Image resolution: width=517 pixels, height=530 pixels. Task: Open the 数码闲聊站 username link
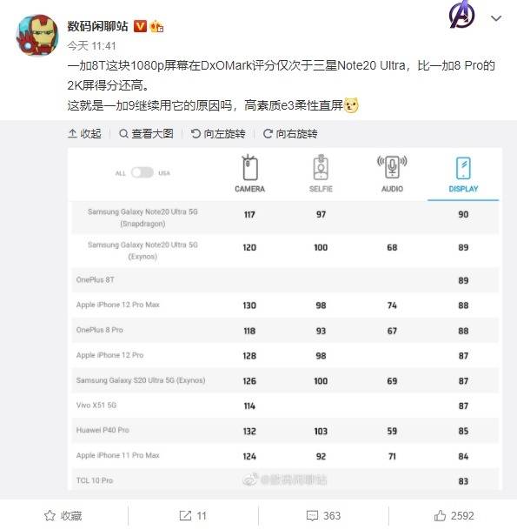(x=97, y=26)
